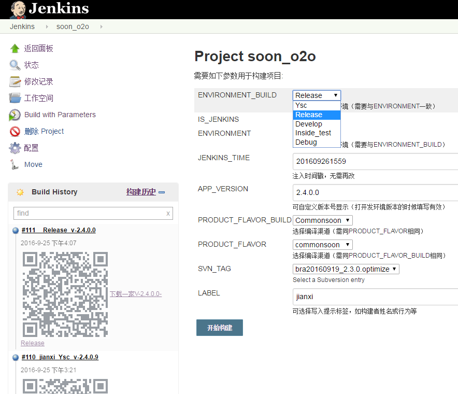Open the 配置 link
Screen dimensions: 458x394
coord(31,148)
